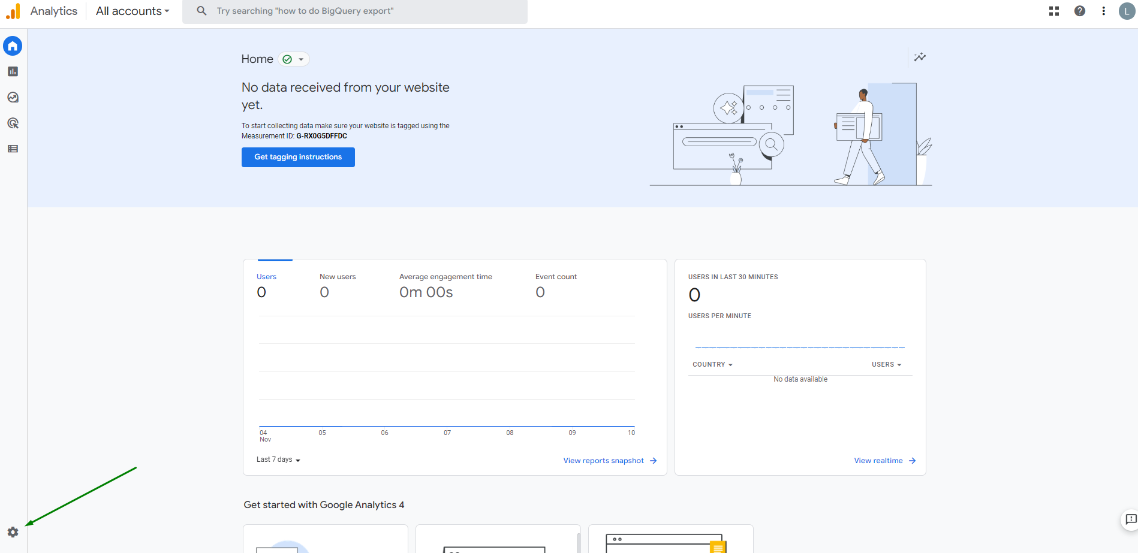Click the search magnifier icon
Image resolution: width=1138 pixels, height=553 pixels.
[202, 11]
